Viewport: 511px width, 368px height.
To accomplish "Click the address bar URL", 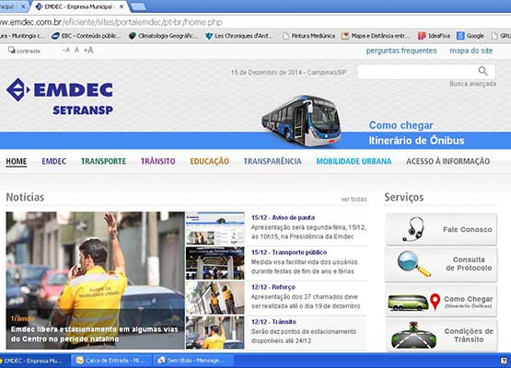I will [x=110, y=22].
